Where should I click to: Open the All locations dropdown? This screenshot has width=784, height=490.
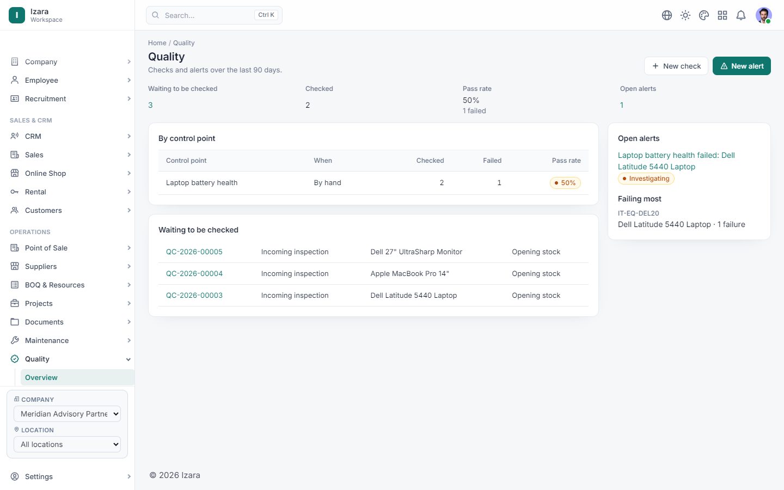point(67,444)
